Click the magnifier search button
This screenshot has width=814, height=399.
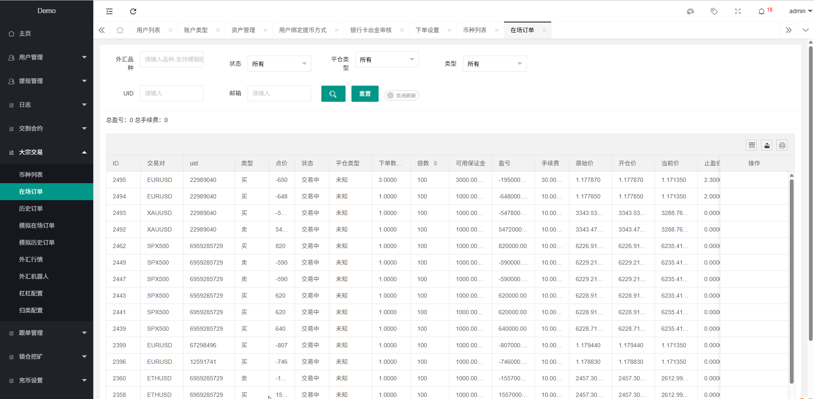(x=333, y=94)
